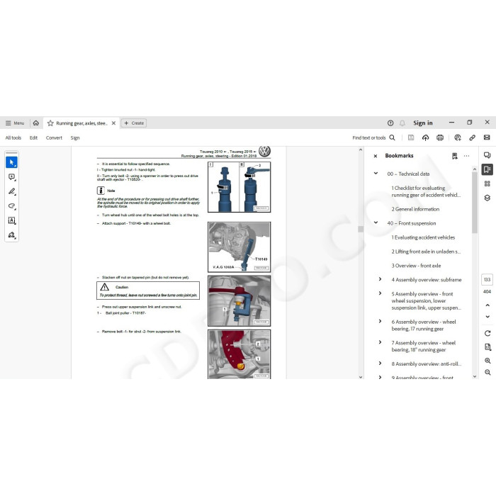
Task: Open All tools menu
Action: click(13, 137)
